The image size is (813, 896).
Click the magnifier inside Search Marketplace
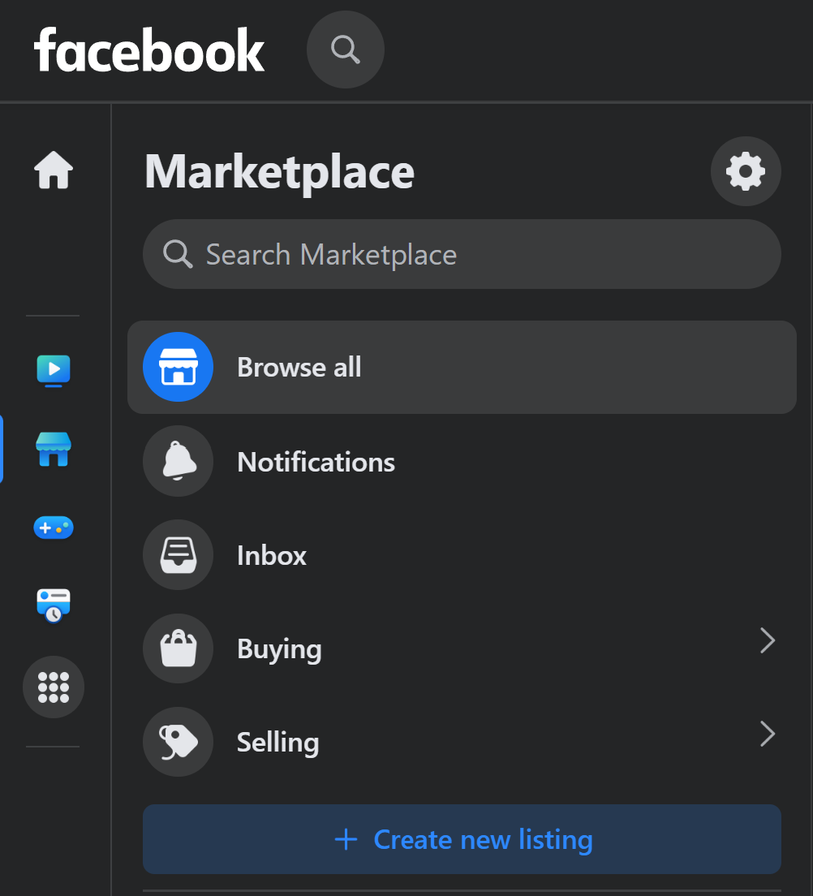(178, 254)
